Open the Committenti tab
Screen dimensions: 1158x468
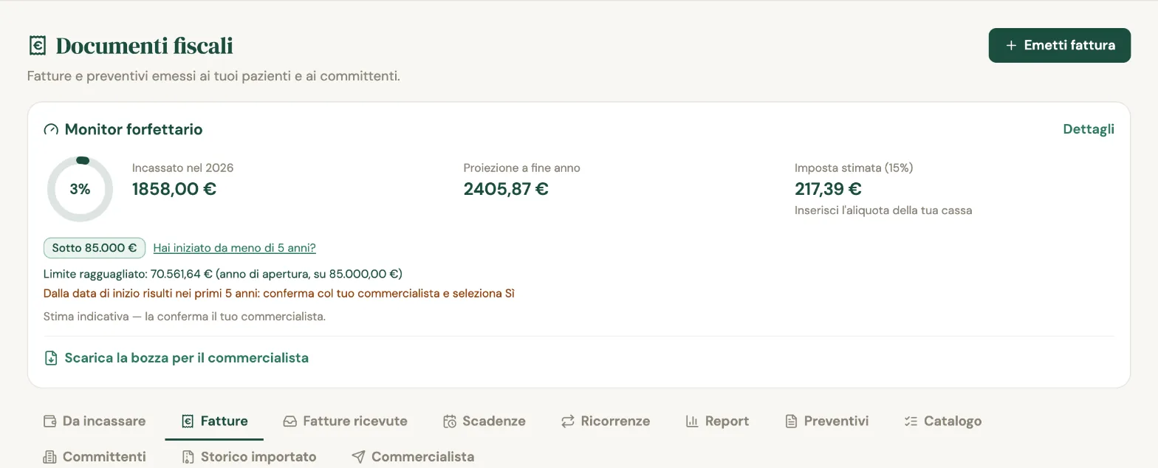point(95,457)
